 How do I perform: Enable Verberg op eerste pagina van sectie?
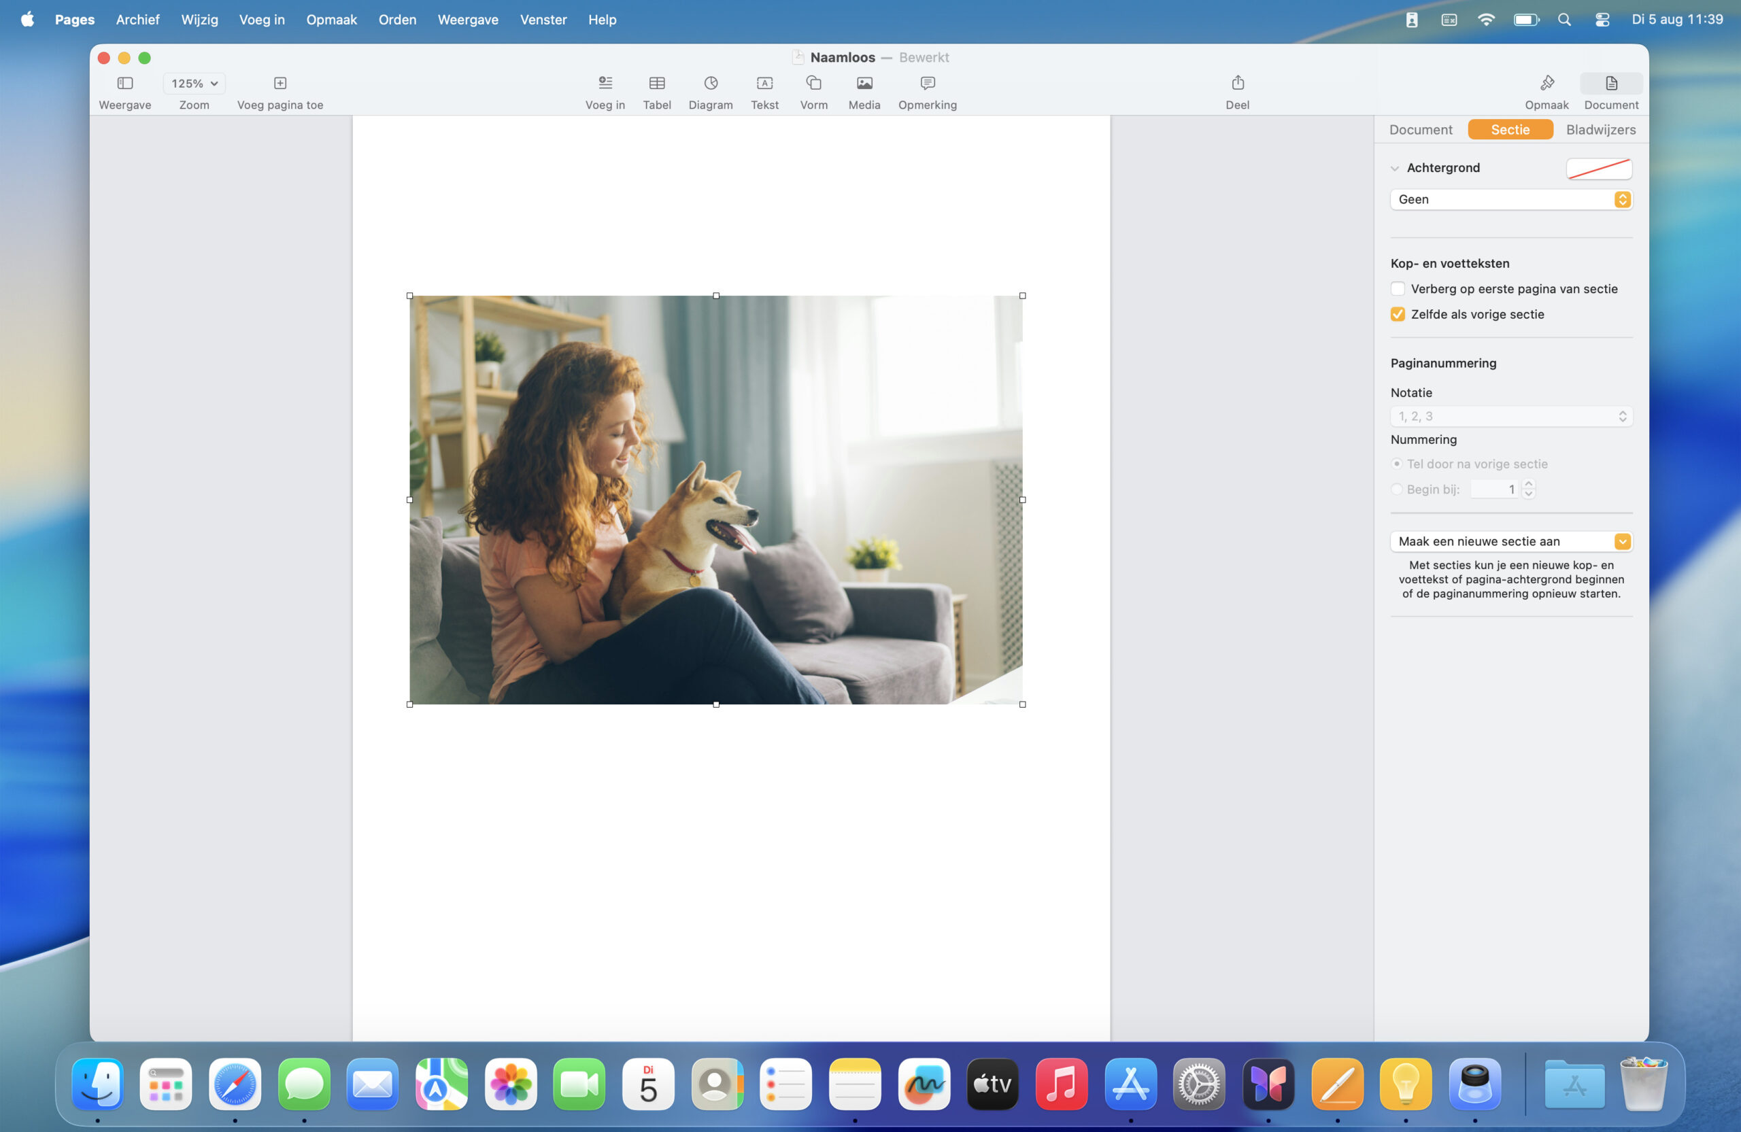tap(1397, 289)
